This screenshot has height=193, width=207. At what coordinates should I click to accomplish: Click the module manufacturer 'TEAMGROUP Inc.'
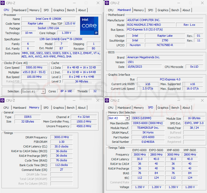click(x=148, y=128)
